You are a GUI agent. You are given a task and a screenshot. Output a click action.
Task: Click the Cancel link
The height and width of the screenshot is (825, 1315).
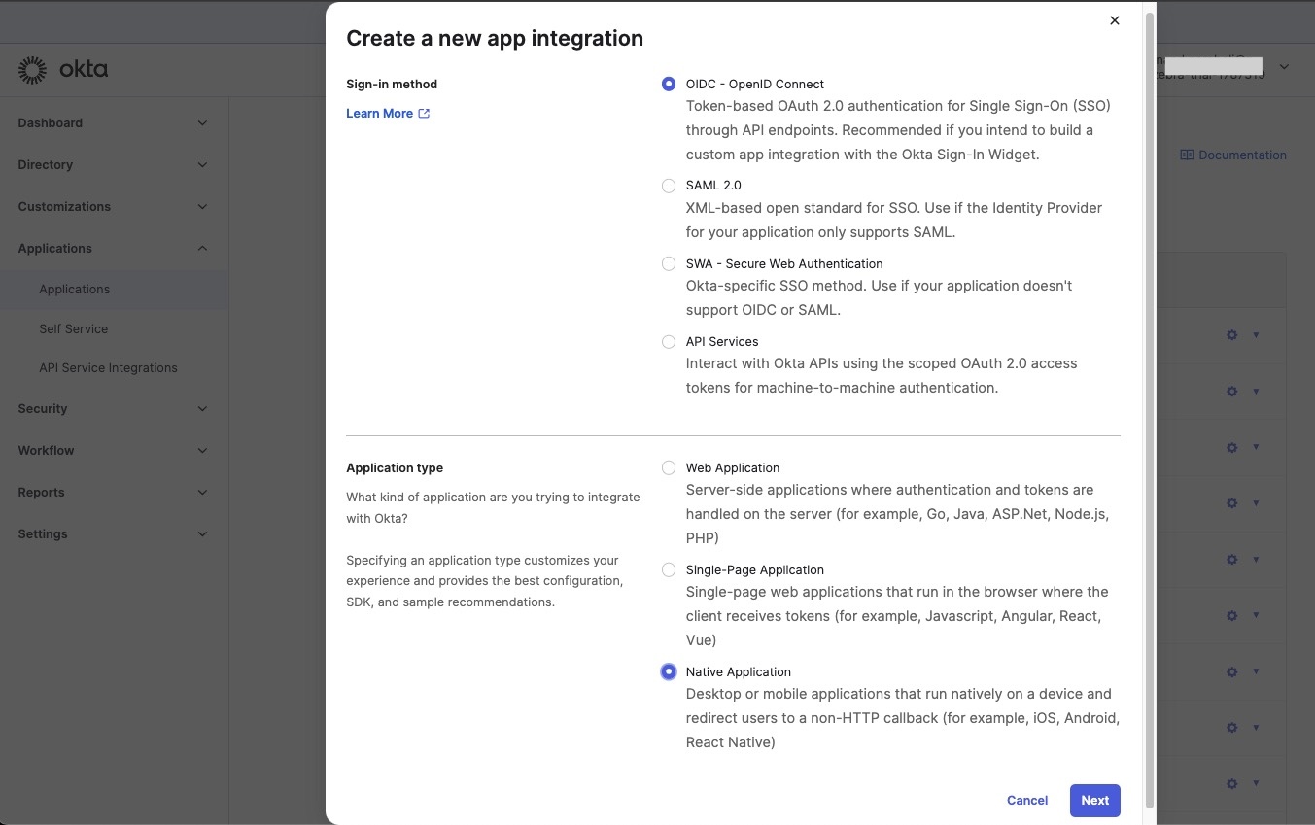(x=1026, y=801)
